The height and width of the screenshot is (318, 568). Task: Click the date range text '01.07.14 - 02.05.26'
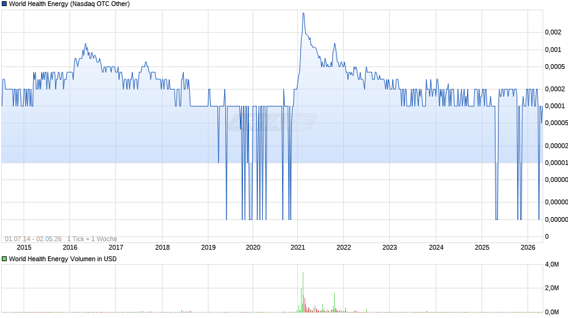click(x=33, y=239)
